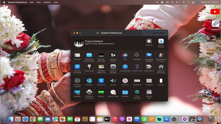Open Dock & Menu Bar preferences
Screen dimensions: 221x124
(x=101, y=57)
